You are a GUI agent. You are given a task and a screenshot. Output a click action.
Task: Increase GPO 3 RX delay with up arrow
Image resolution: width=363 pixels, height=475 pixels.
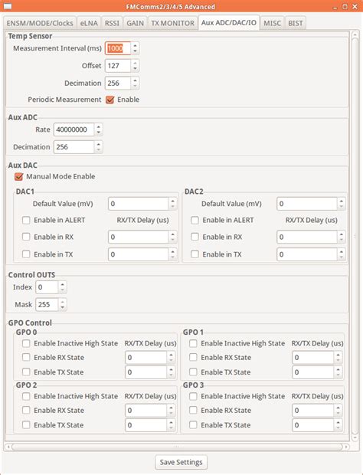(x=338, y=408)
